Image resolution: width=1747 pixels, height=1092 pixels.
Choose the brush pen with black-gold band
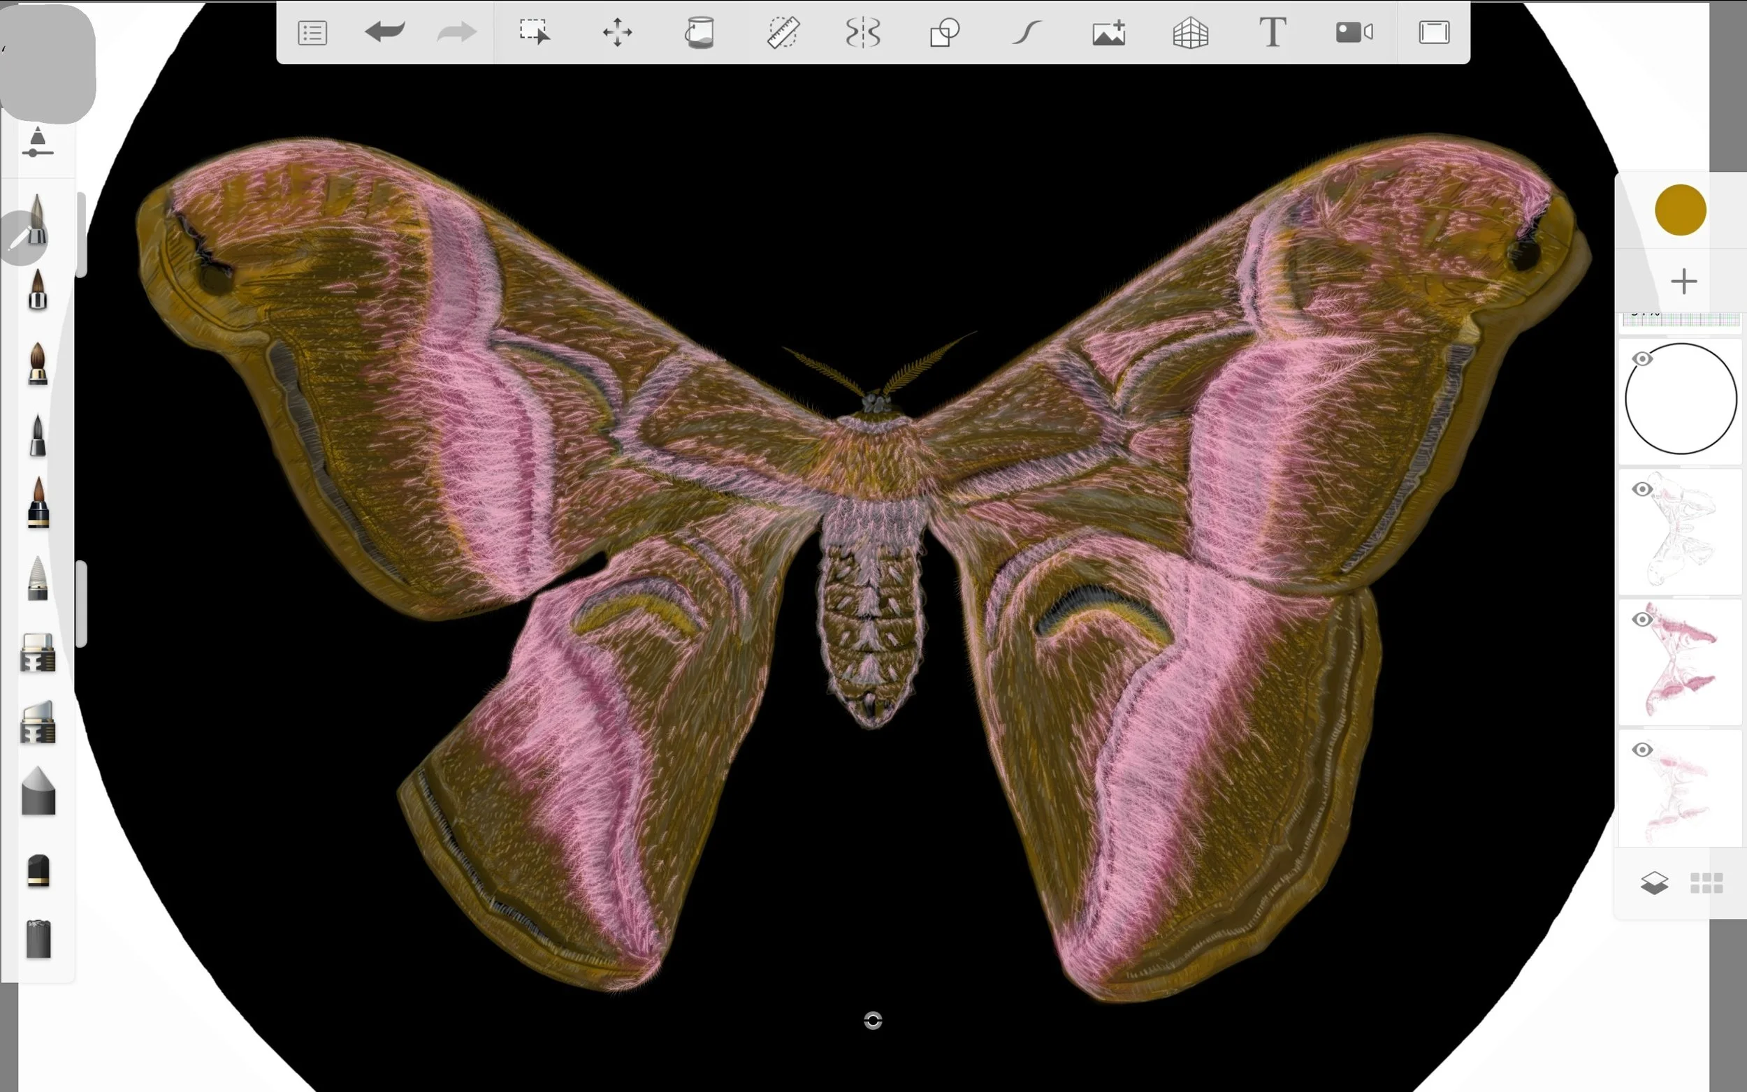pyautogui.click(x=38, y=504)
